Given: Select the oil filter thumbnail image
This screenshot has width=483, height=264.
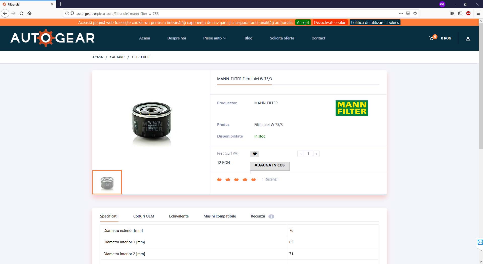Looking at the screenshot, I should click(107, 182).
